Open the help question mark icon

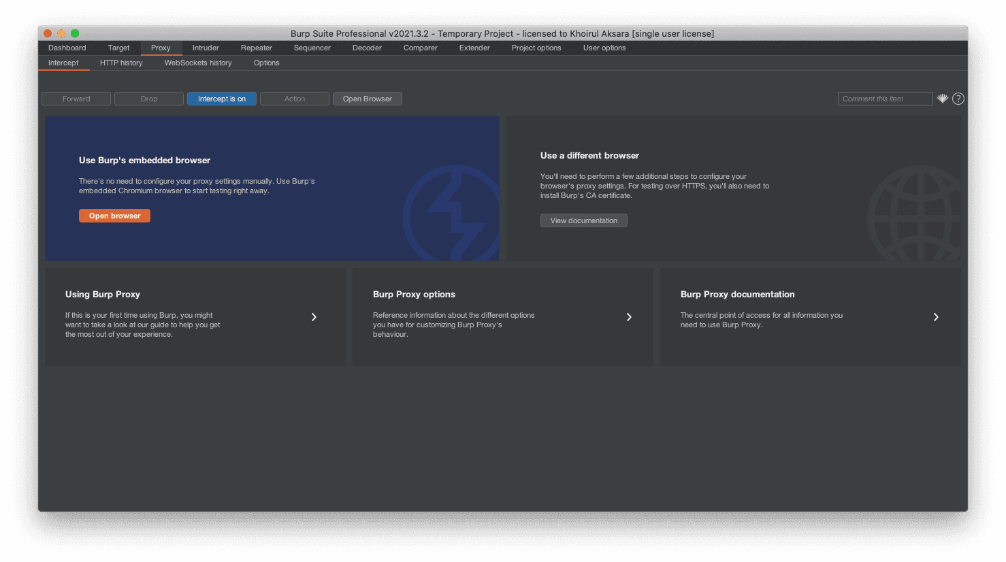point(958,99)
